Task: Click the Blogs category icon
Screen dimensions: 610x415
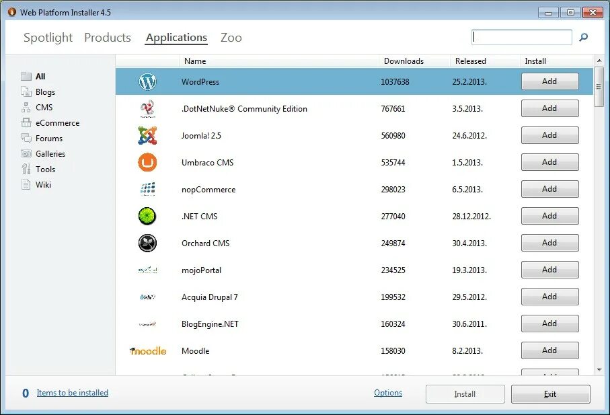Action: point(26,91)
